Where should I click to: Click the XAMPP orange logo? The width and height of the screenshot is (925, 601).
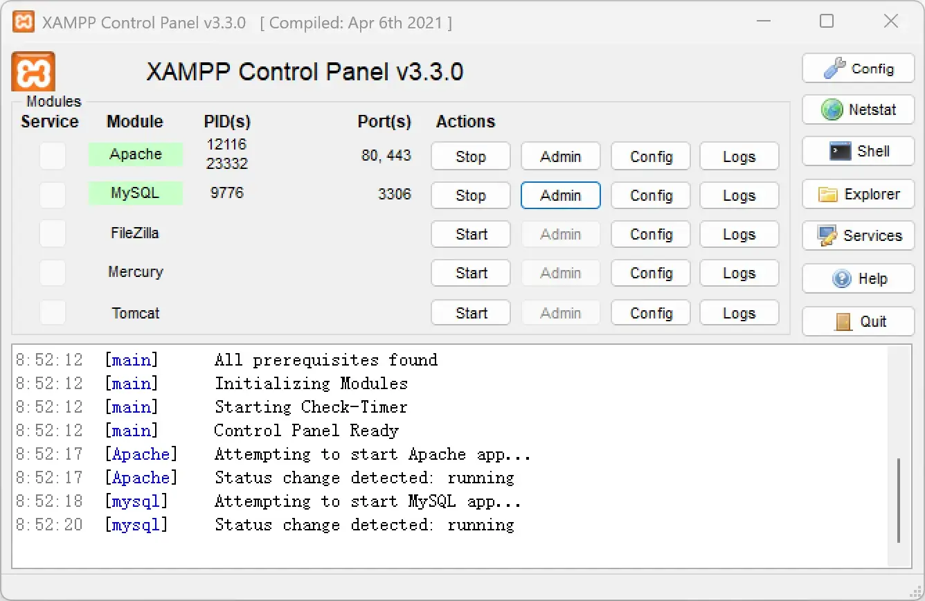pyautogui.click(x=33, y=71)
